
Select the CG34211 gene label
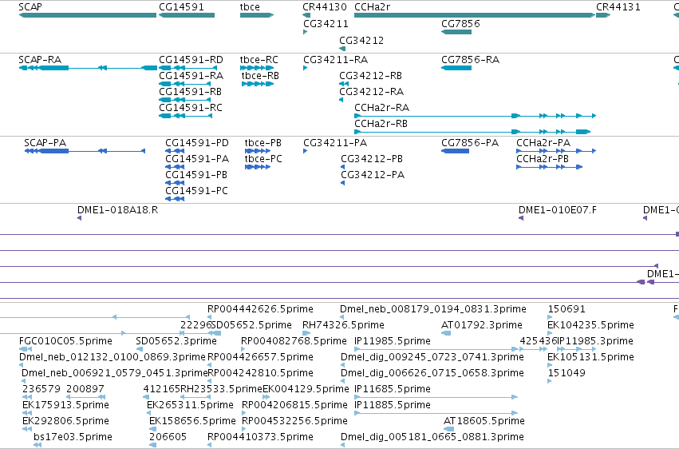click(326, 24)
